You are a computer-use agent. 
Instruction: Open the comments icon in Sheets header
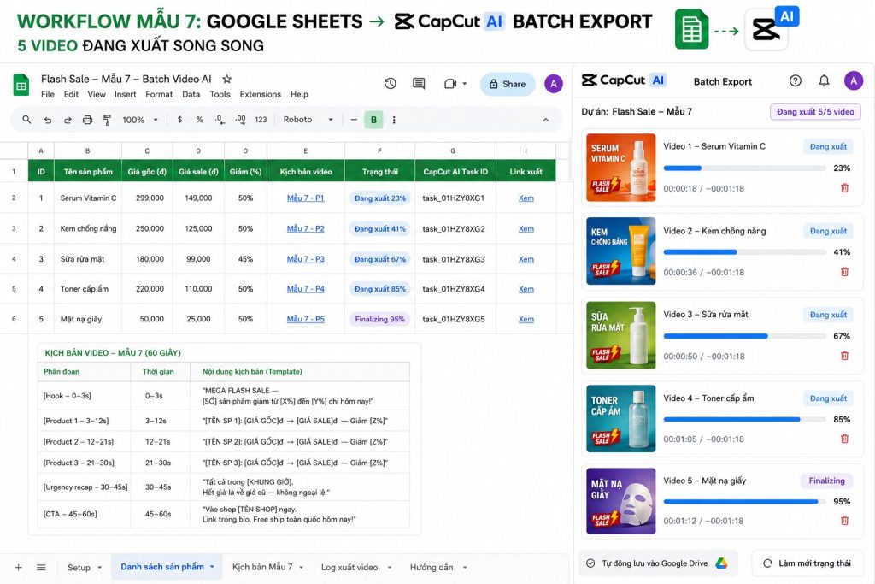(419, 83)
